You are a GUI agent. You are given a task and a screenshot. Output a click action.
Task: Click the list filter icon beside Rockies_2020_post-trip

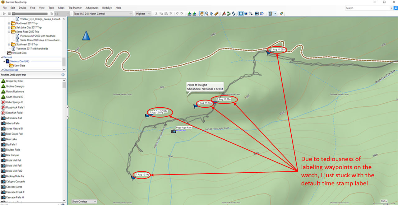(x=63, y=75)
